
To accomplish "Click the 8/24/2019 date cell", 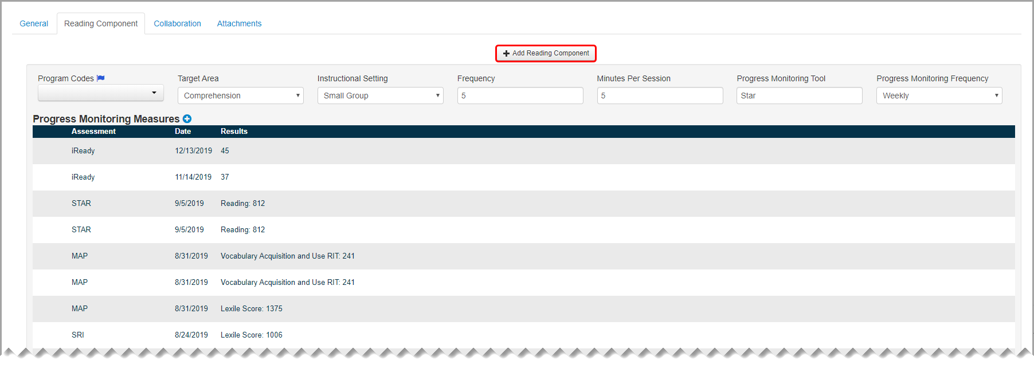I will click(x=191, y=335).
